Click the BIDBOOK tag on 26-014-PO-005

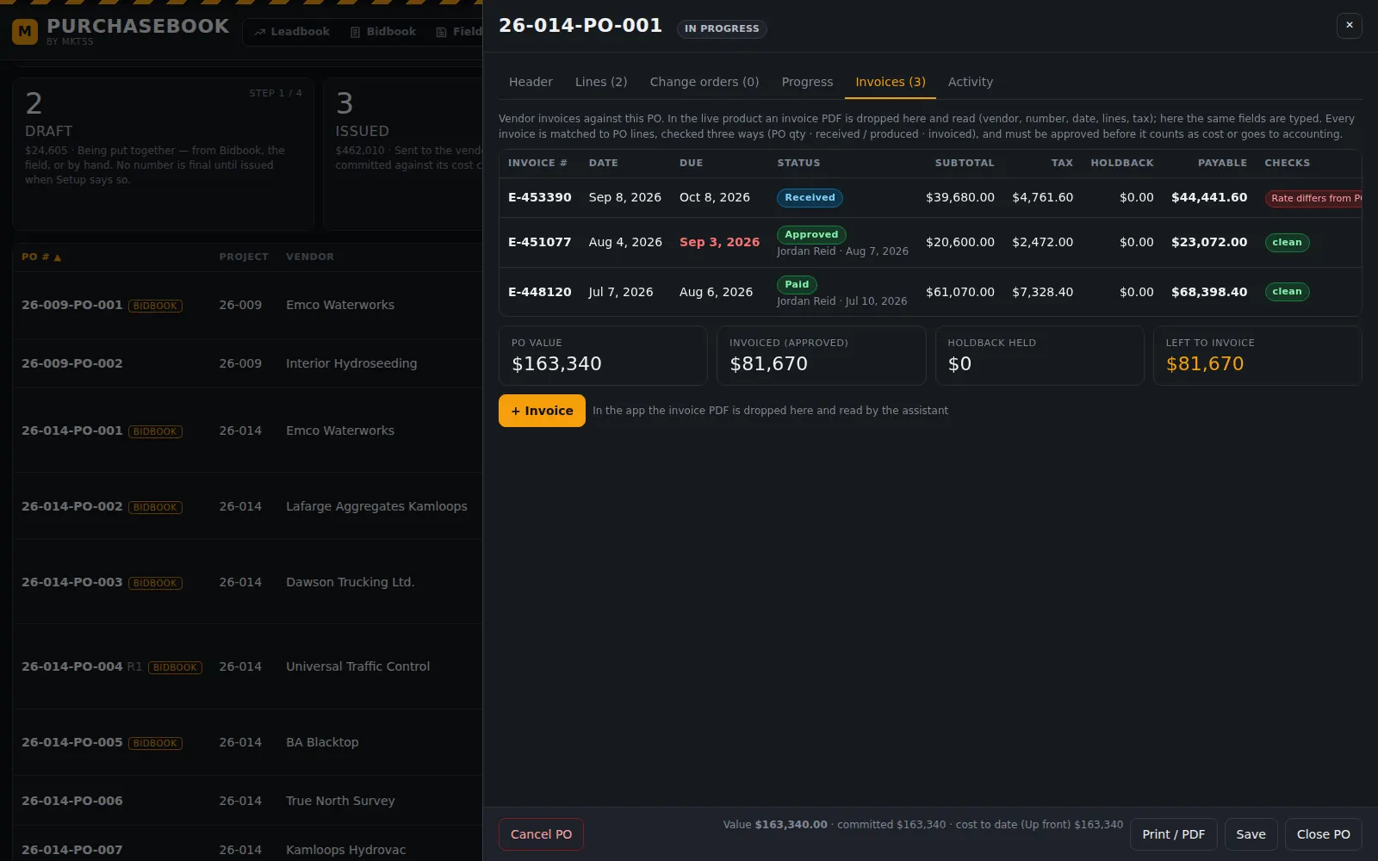[x=155, y=743]
